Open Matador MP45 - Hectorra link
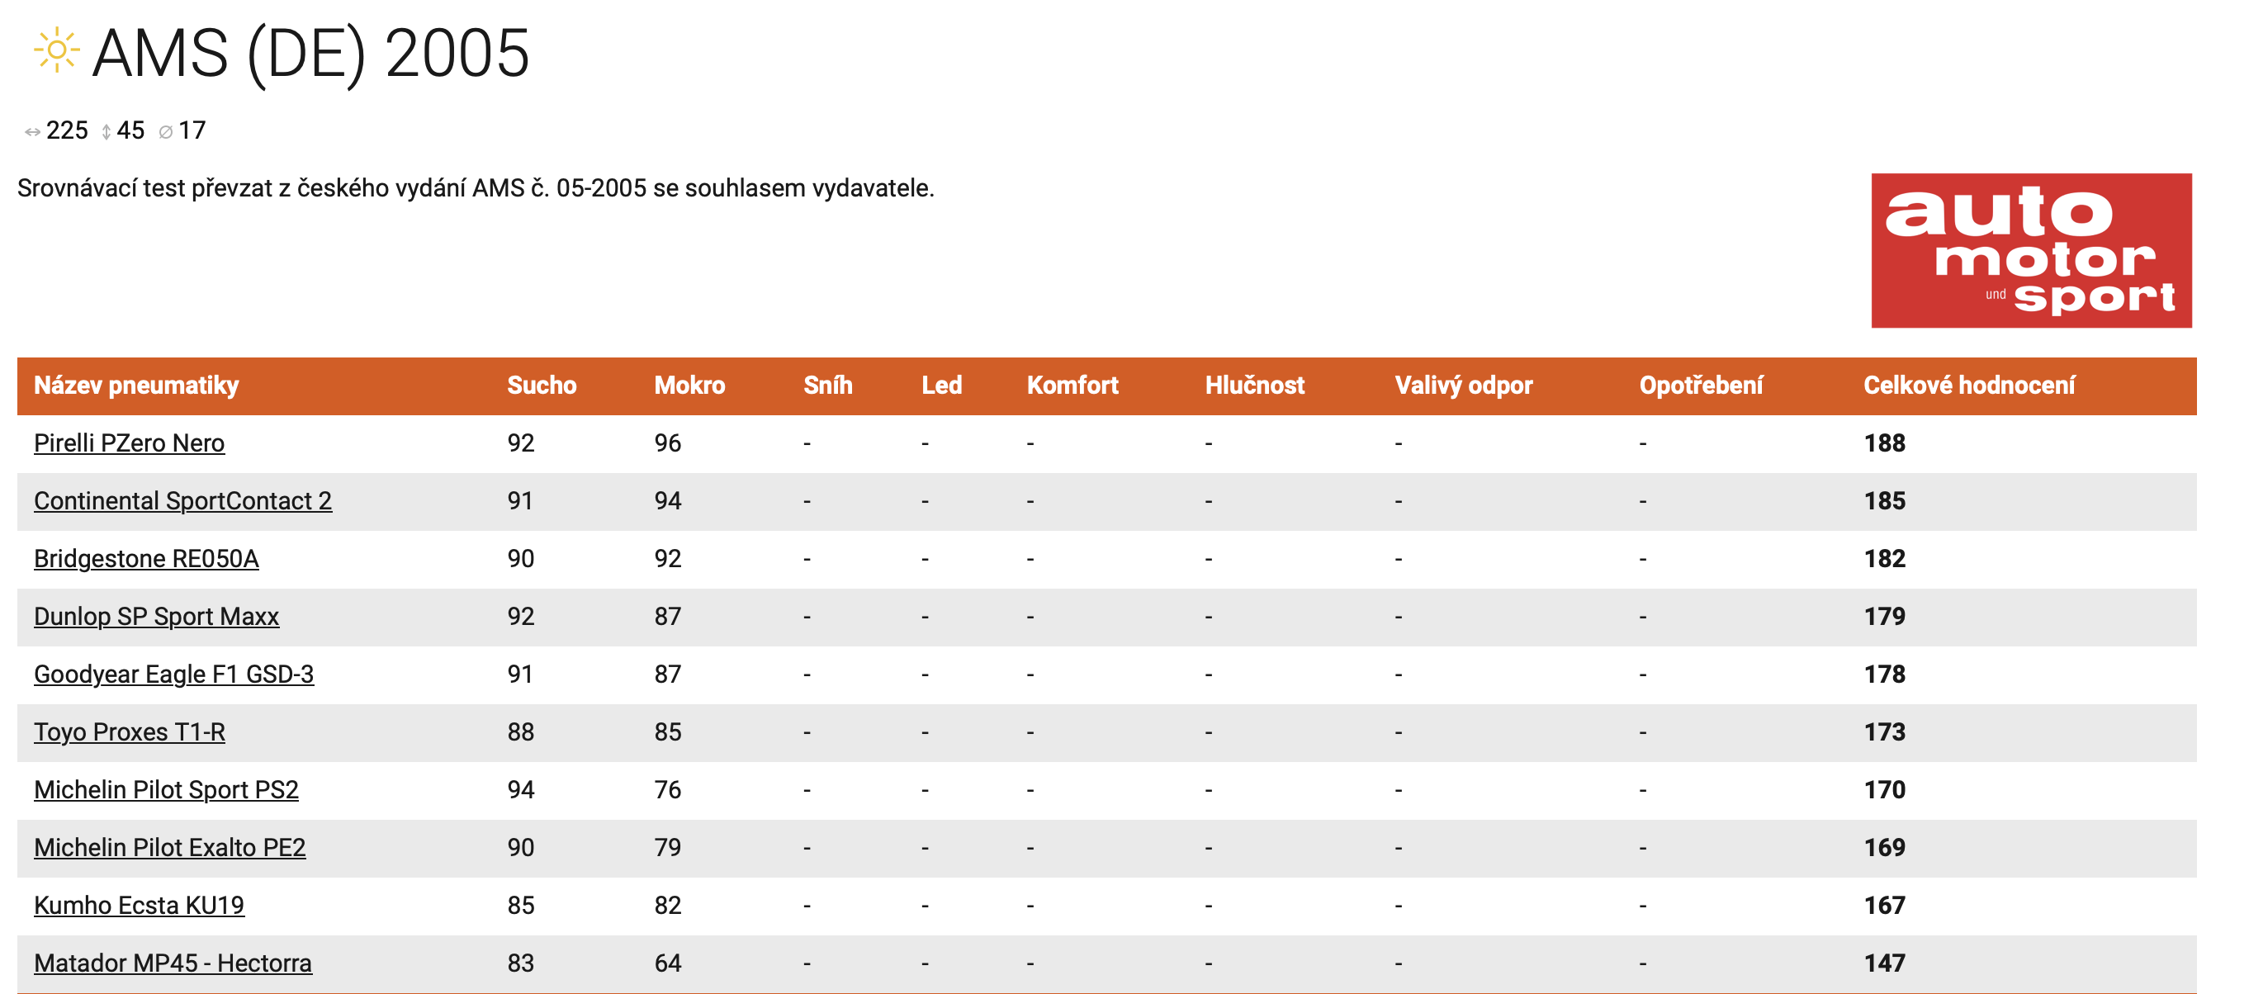This screenshot has width=2249, height=994. point(173,963)
